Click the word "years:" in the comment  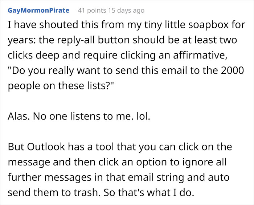(x=20, y=40)
